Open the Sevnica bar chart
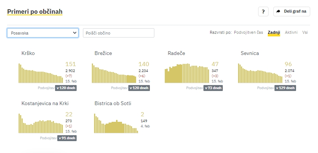 point(260,73)
